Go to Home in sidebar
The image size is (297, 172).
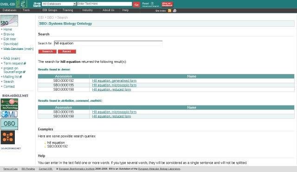[7, 29]
